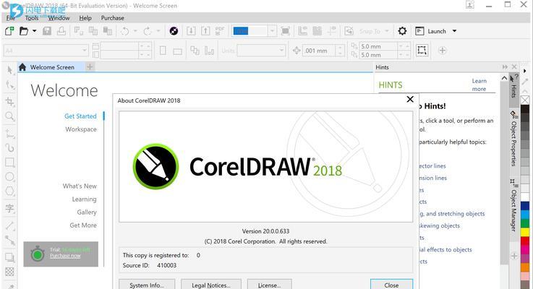This screenshot has width=533, height=289.
Task: Click the Export icon
Action: (205, 31)
